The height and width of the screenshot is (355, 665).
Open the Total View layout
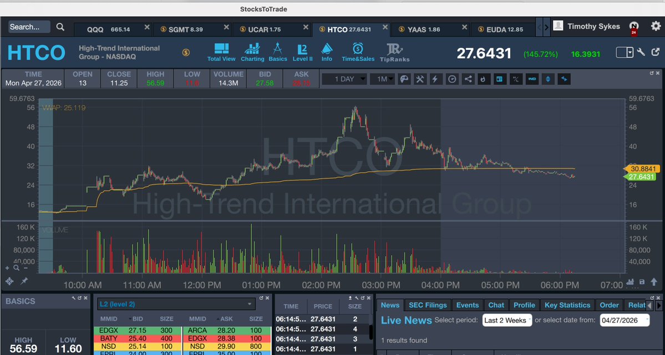click(x=221, y=53)
